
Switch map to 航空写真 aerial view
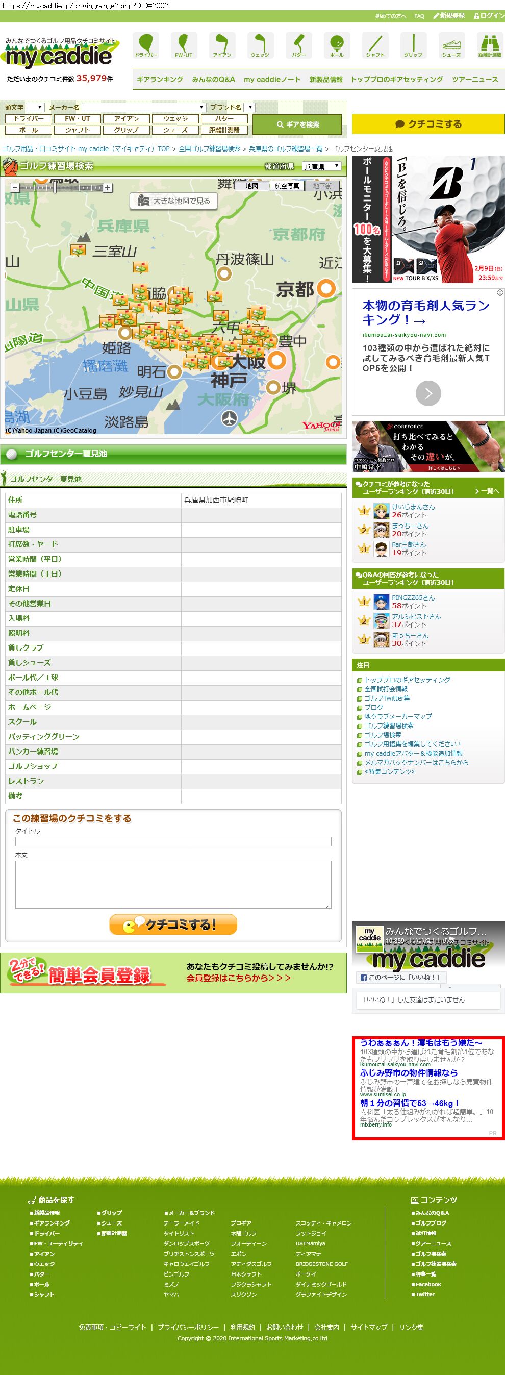(x=287, y=186)
